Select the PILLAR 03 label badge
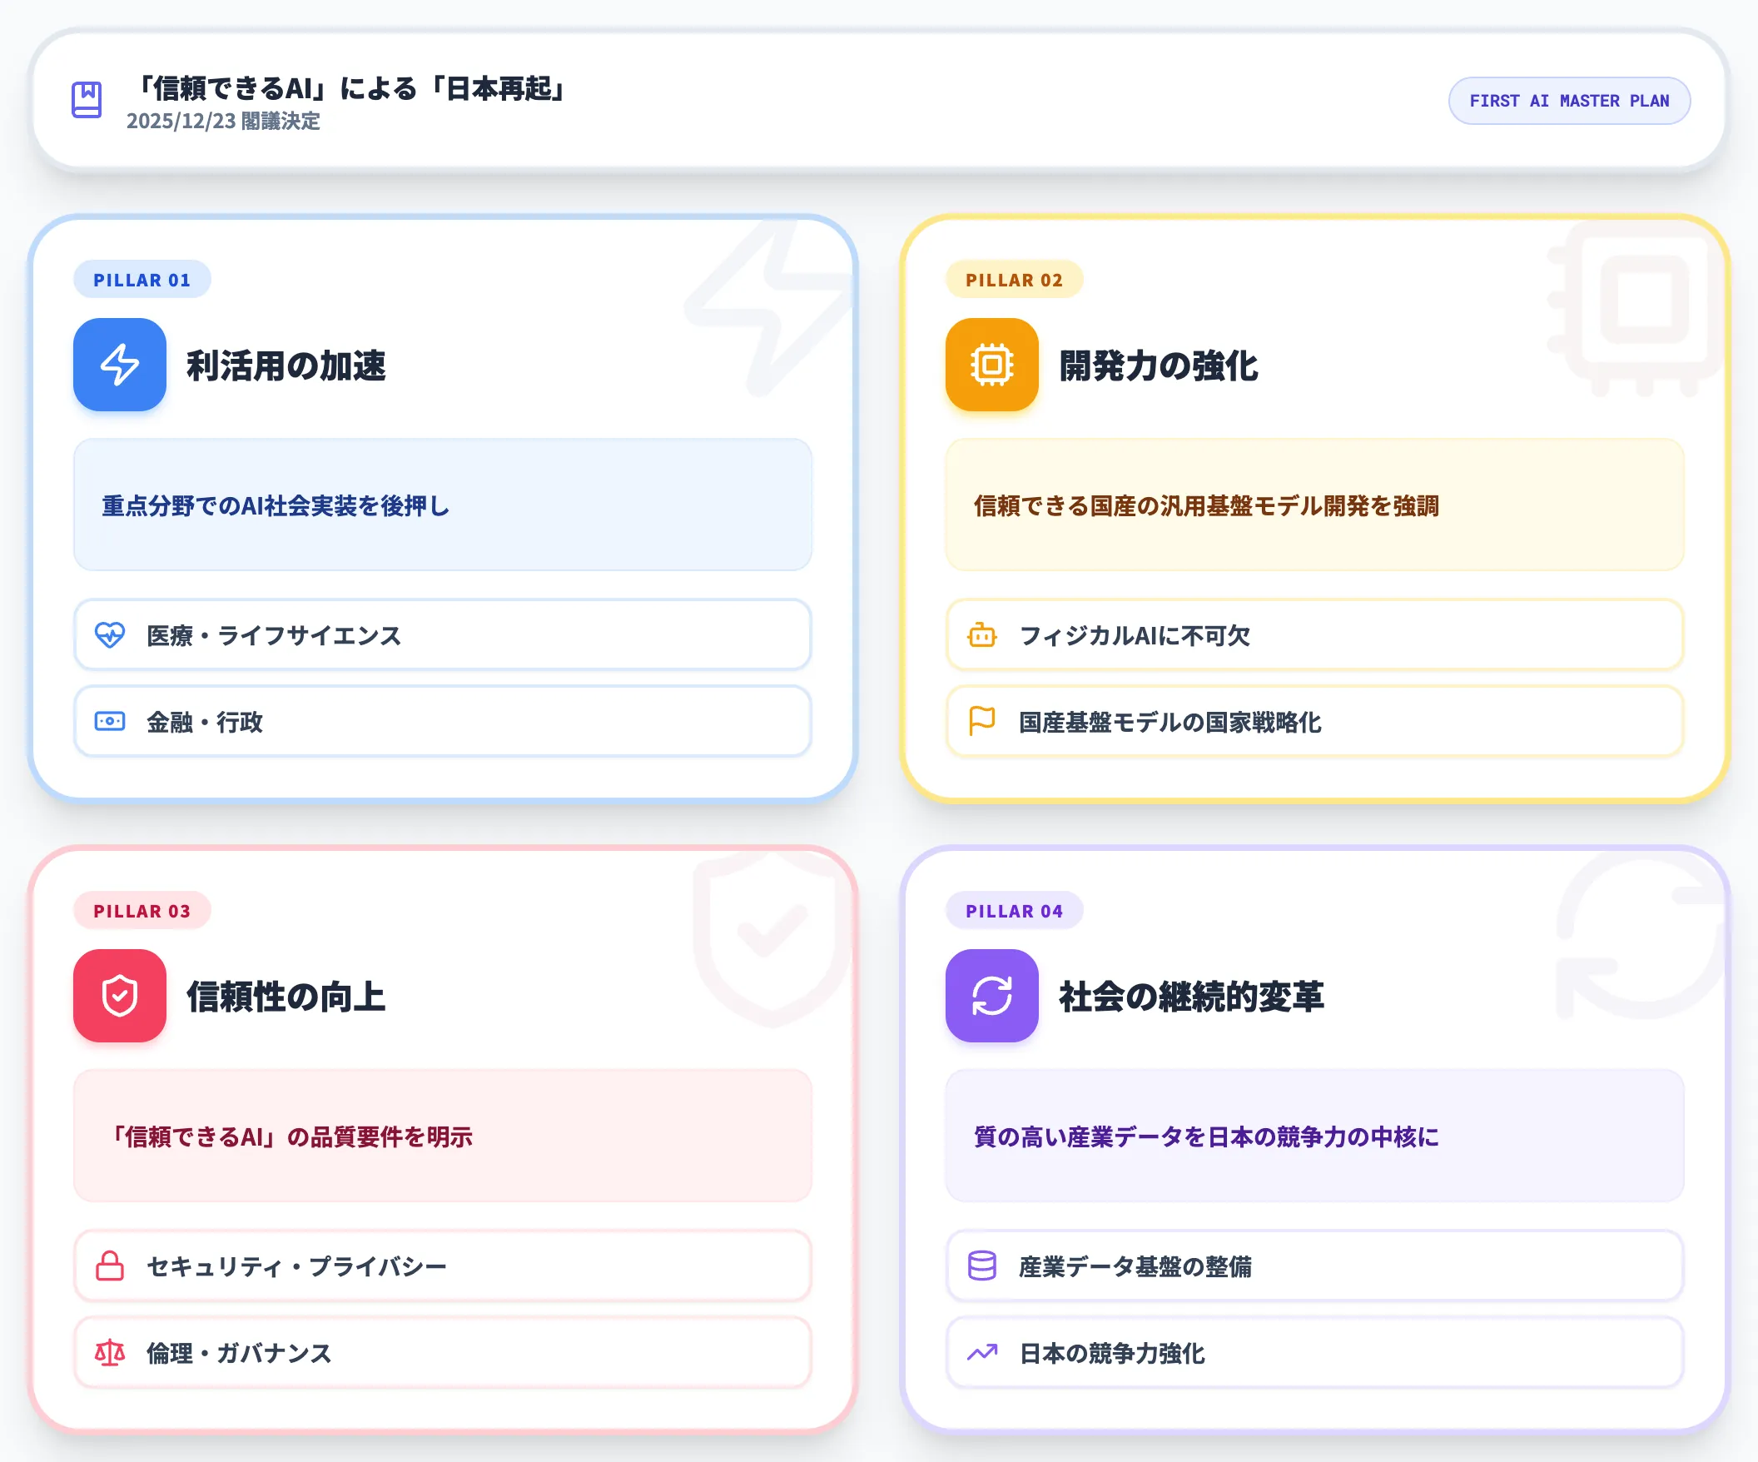The image size is (1758, 1462). click(x=142, y=911)
